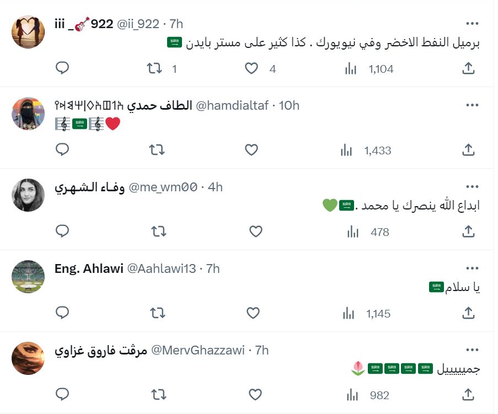Open more options on @me_wm00's tweet

pos(472,186)
